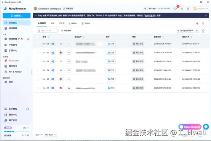Sort by the window name column header

click(79, 37)
